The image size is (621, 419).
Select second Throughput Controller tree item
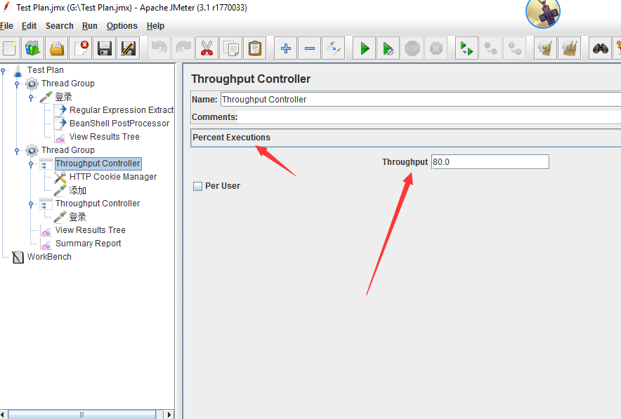pyautogui.click(x=98, y=204)
